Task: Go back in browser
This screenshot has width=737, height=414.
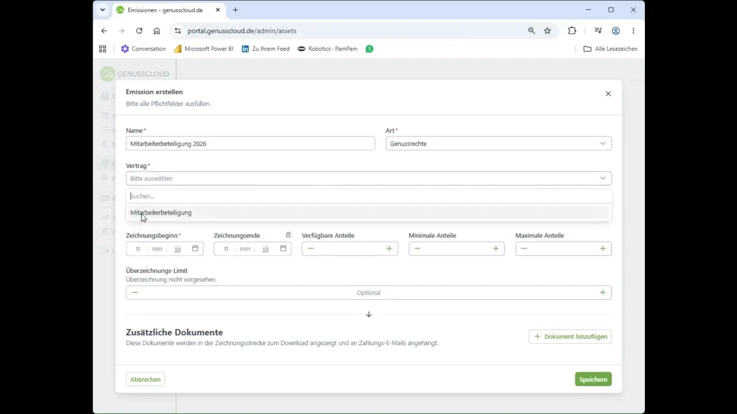Action: (104, 31)
